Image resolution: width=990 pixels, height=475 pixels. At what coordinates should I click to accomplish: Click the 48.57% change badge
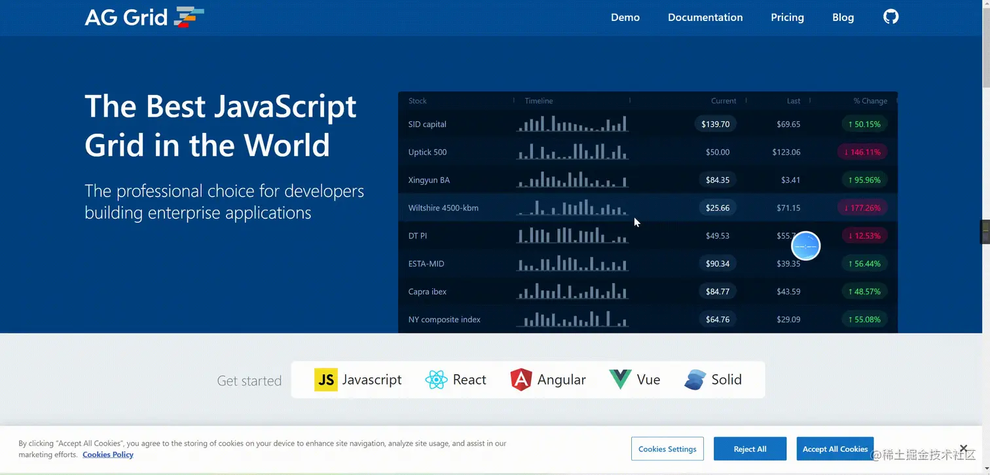pyautogui.click(x=864, y=292)
